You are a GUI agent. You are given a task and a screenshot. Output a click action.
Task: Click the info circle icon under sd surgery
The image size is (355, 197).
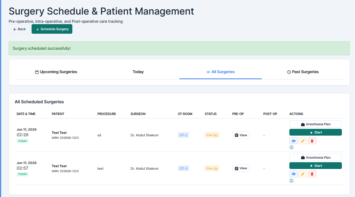pyautogui.click(x=292, y=147)
